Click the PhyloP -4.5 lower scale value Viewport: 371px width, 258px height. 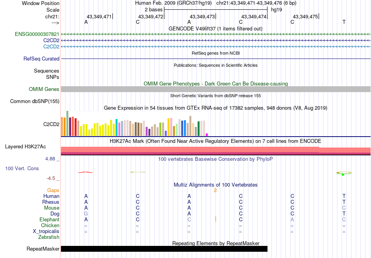51,178
